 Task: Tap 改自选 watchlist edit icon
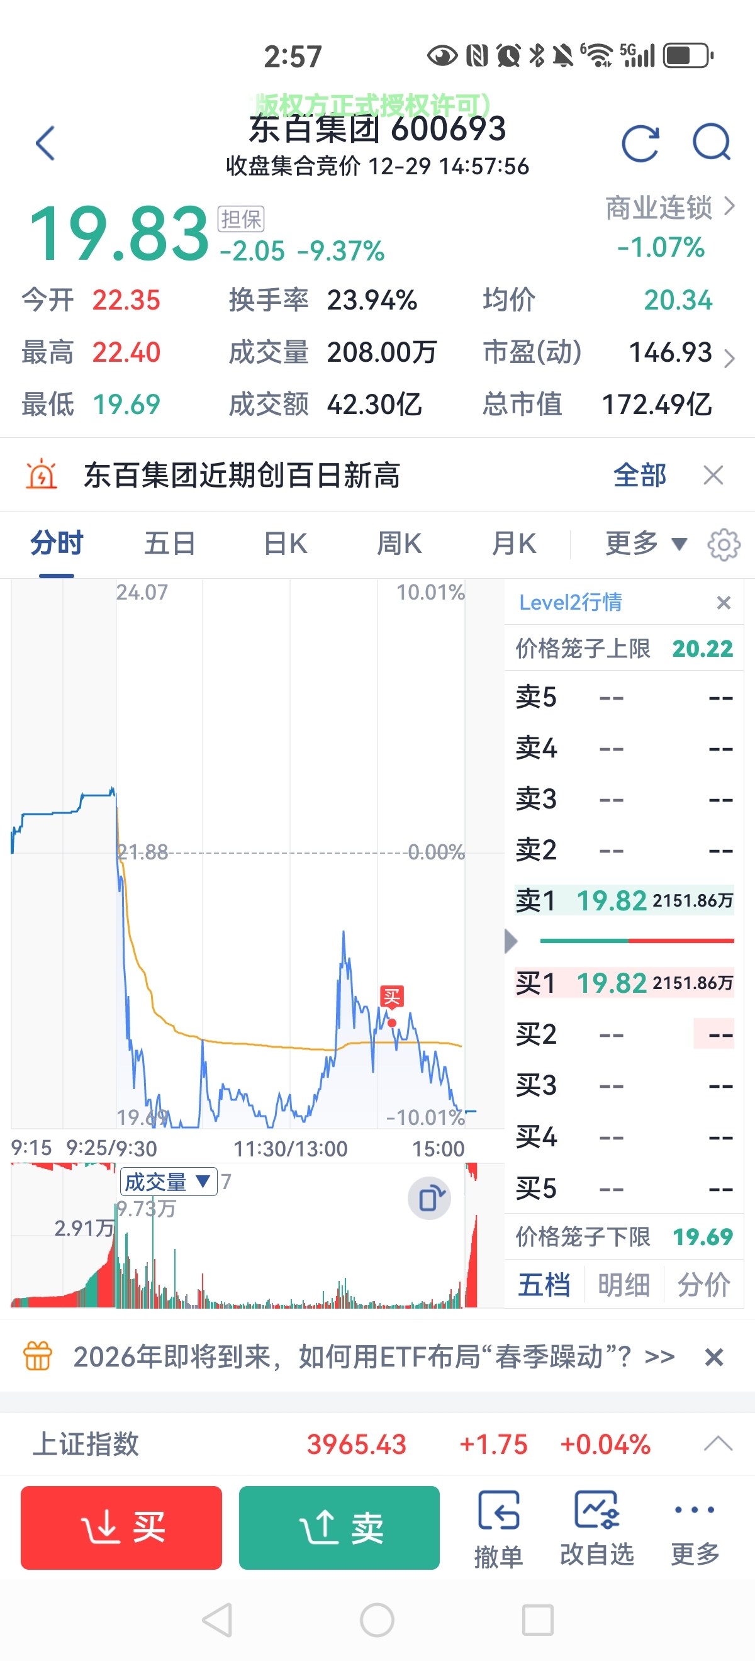pyautogui.click(x=597, y=1529)
